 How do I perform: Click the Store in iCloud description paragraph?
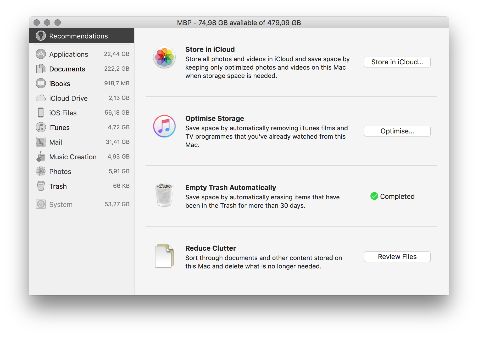point(268,67)
